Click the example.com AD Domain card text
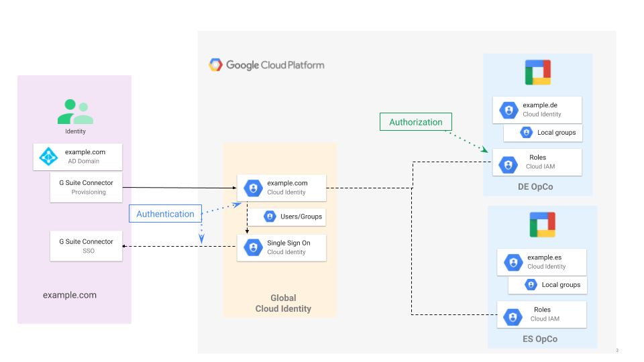This screenshot has height=362, width=644. pos(85,156)
